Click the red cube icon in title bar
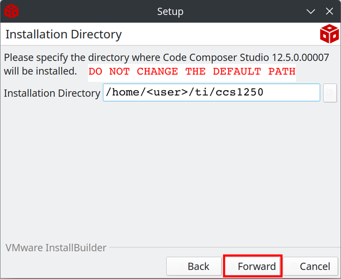 pos(11,11)
